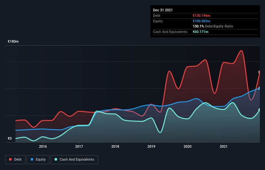Click the 2021 x-axis label
Screen dimensions: 265x170
(224, 146)
